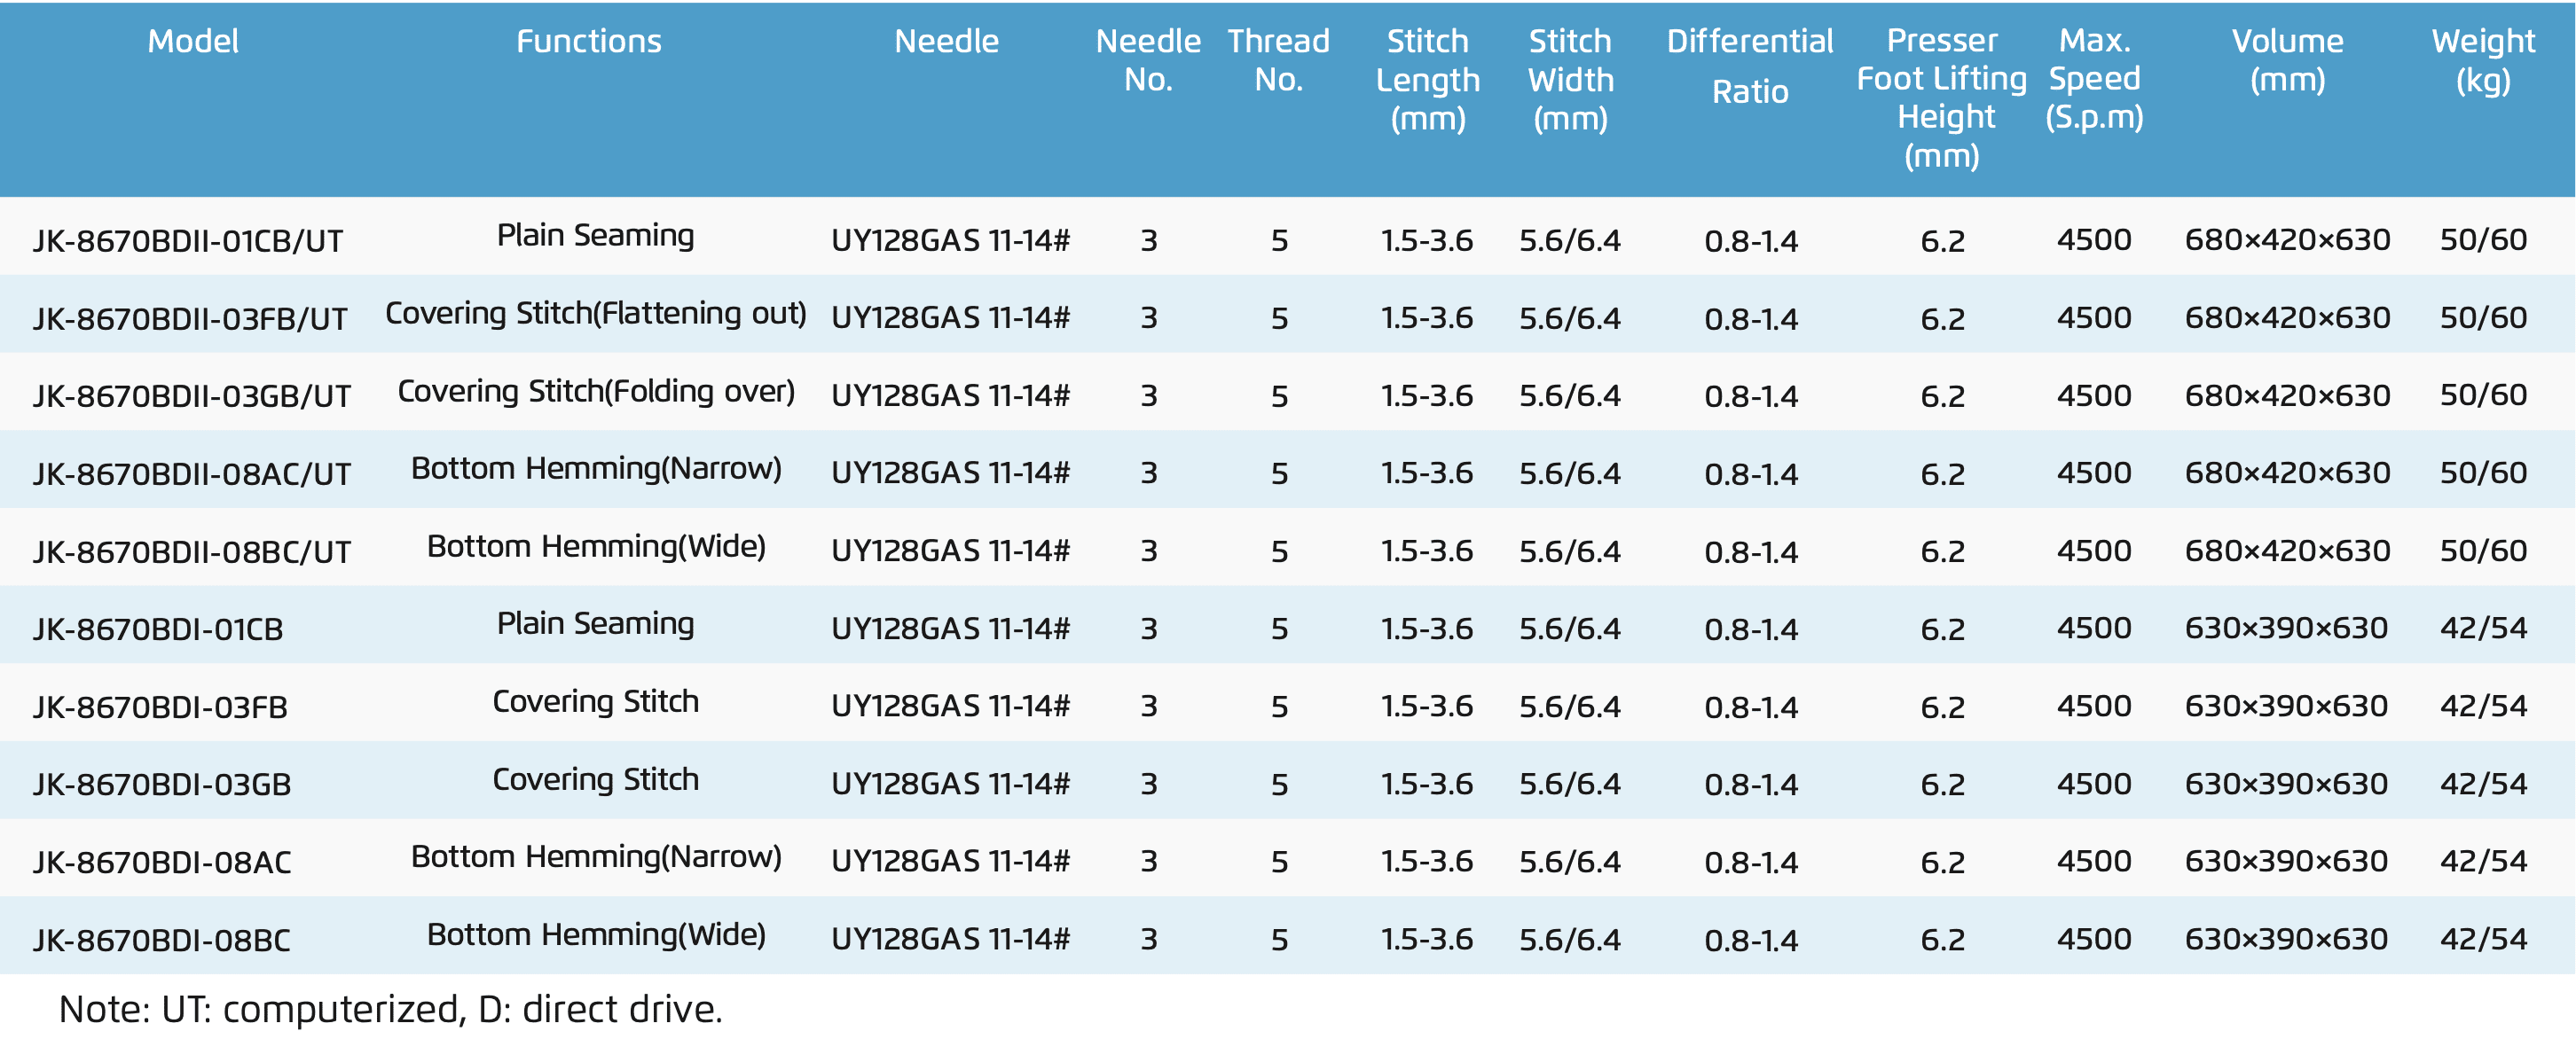This screenshot has height=1039, width=2576.
Task: Select model JK-8670BDI-01CB
Action: (158, 629)
